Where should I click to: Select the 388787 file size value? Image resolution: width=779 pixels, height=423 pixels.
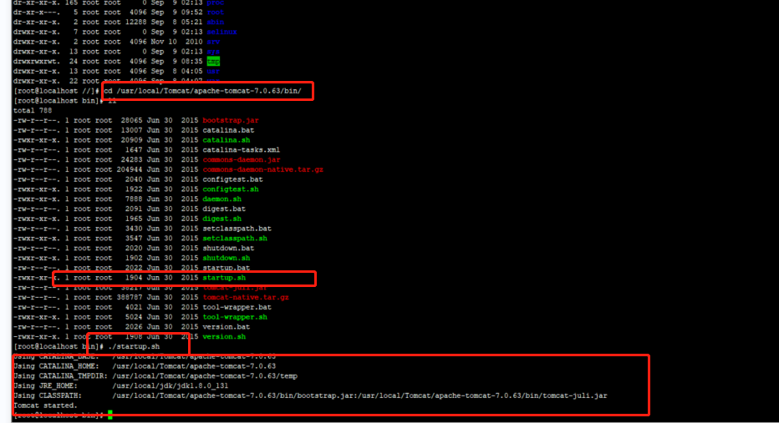click(x=130, y=298)
